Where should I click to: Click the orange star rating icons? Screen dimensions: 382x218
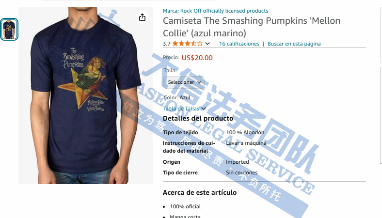[x=187, y=44]
